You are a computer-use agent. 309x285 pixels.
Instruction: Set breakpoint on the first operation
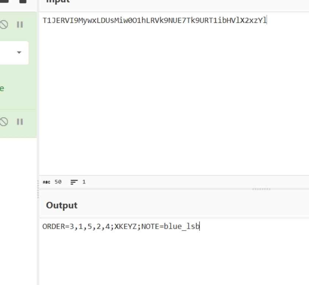click(x=20, y=25)
